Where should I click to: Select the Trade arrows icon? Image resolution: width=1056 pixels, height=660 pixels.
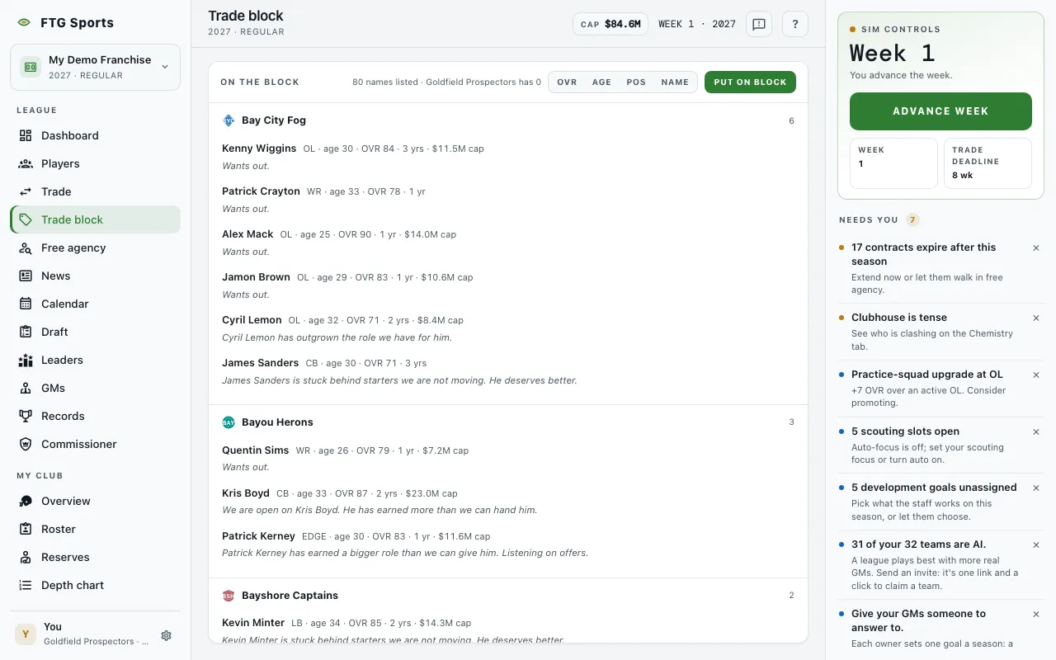coord(26,191)
